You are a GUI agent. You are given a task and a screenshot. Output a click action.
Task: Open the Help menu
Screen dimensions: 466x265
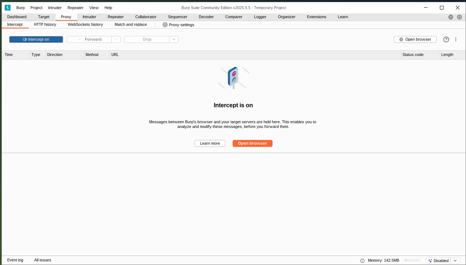(108, 8)
